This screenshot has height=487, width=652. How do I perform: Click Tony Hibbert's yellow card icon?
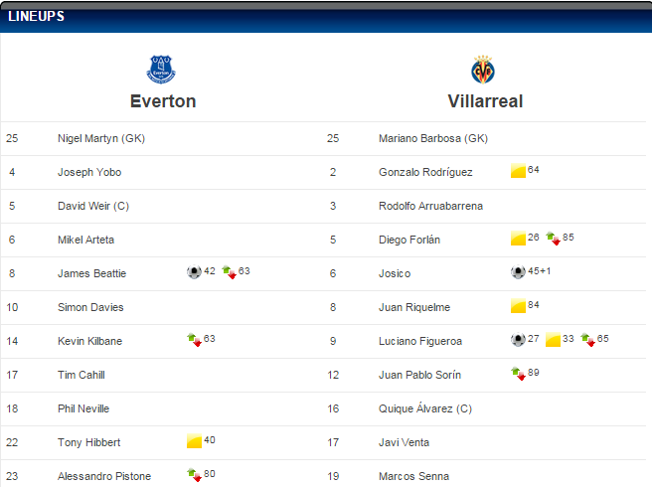(x=194, y=441)
